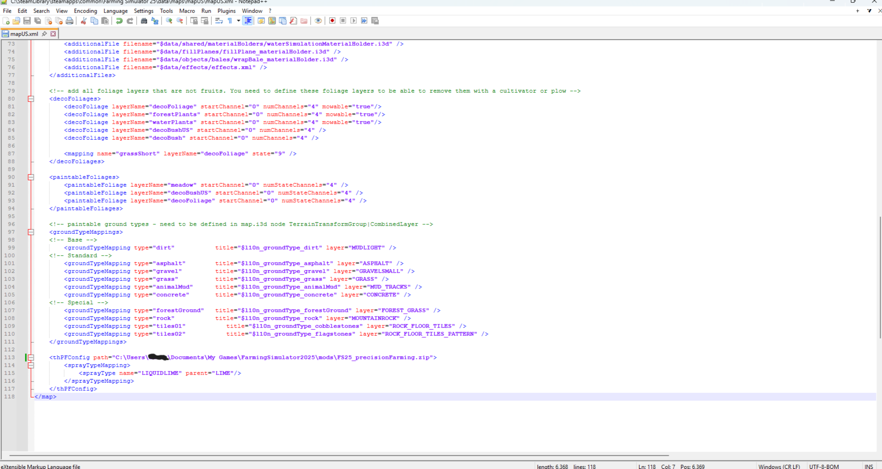The height and width of the screenshot is (469, 882).
Task: Toggle word wrap toolbar button
Action: click(x=219, y=21)
